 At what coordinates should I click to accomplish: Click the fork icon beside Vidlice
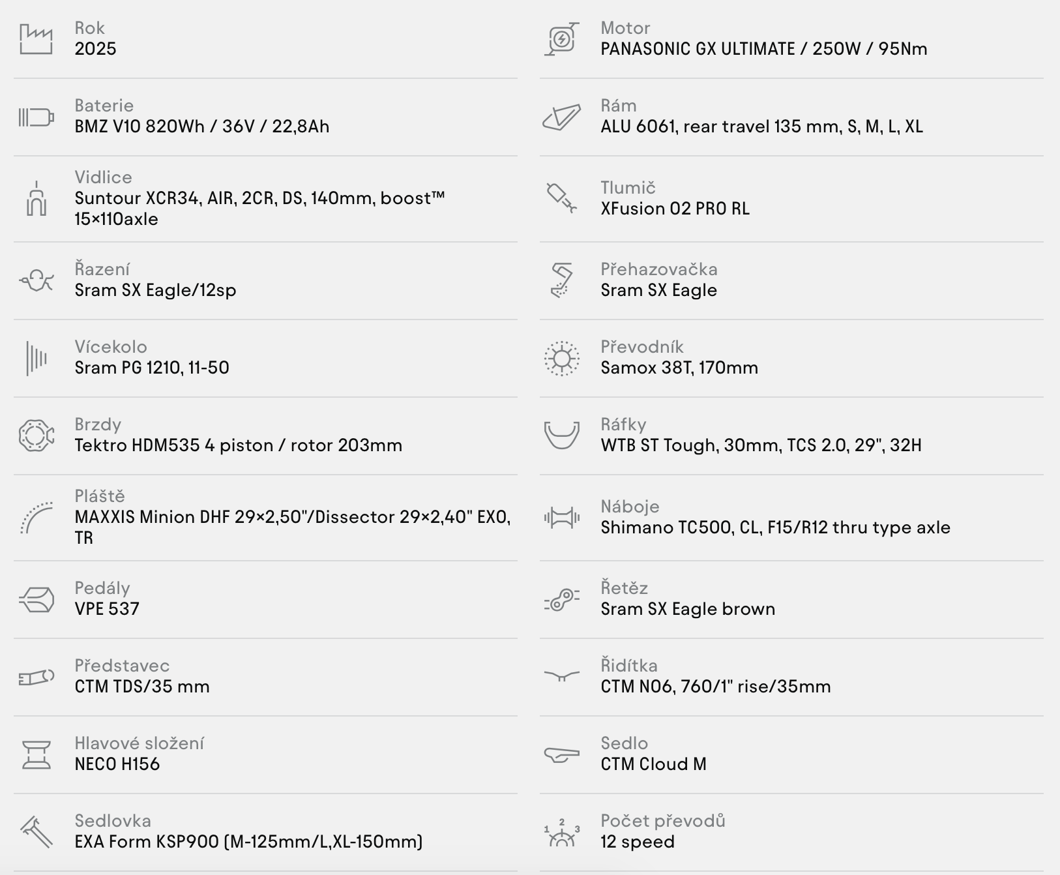coord(37,198)
